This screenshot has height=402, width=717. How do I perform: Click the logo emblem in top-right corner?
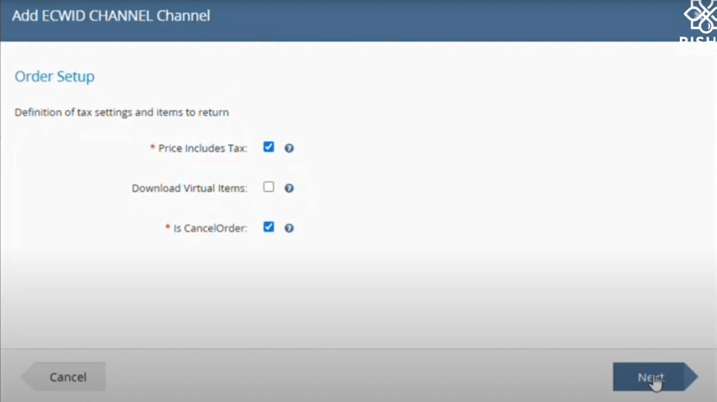coord(701,17)
